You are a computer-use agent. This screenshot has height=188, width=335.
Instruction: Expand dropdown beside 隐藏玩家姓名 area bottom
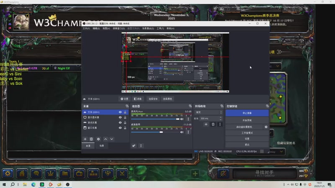281,152
